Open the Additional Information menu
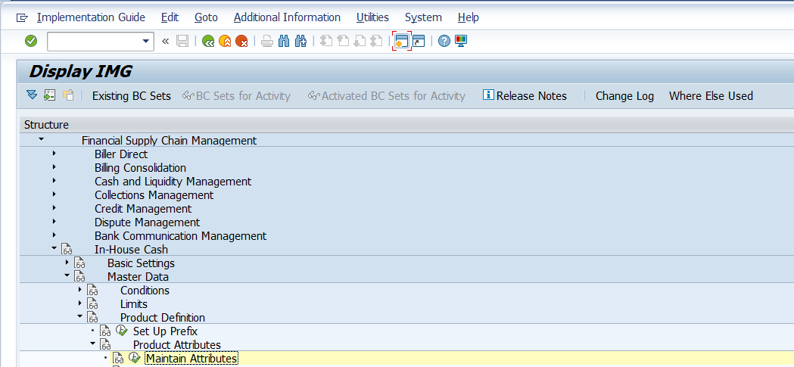Screen dimensions: 794x367 pyautogui.click(x=287, y=17)
